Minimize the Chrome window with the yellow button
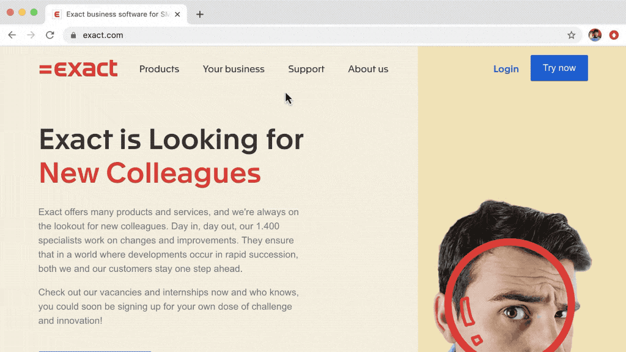 22,12
